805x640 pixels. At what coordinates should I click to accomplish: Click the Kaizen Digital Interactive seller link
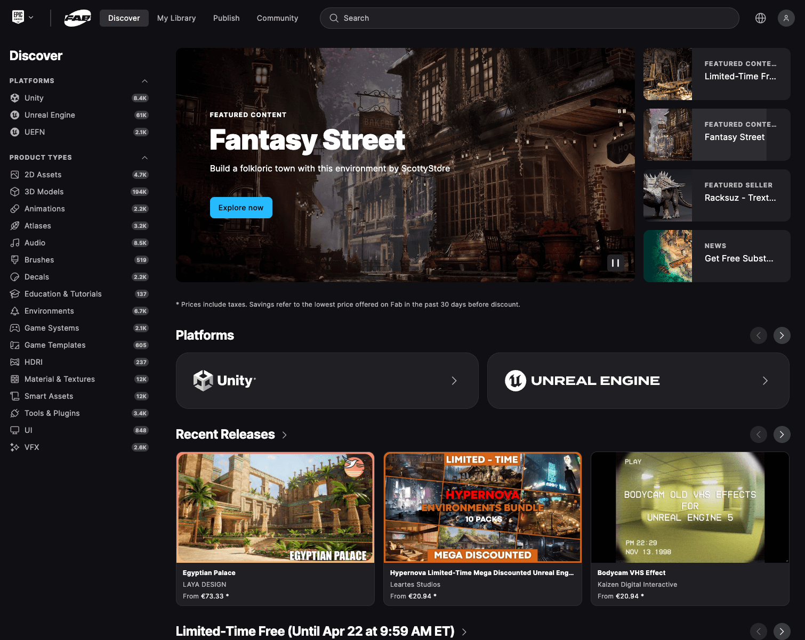tap(638, 585)
